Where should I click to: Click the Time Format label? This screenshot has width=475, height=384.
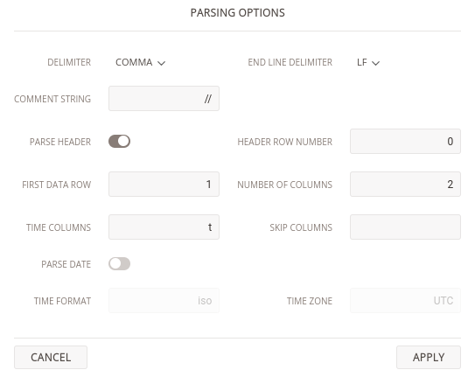point(62,301)
